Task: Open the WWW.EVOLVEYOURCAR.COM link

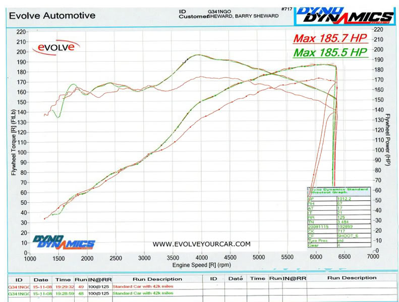Action: (201, 244)
